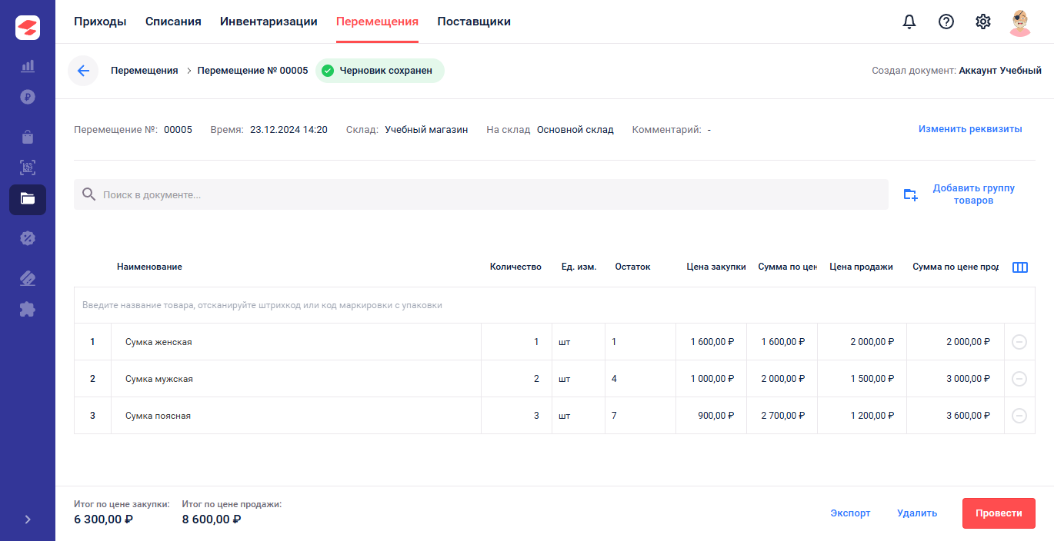Click the red Провести button
This screenshot has width=1054, height=541.
(x=999, y=513)
